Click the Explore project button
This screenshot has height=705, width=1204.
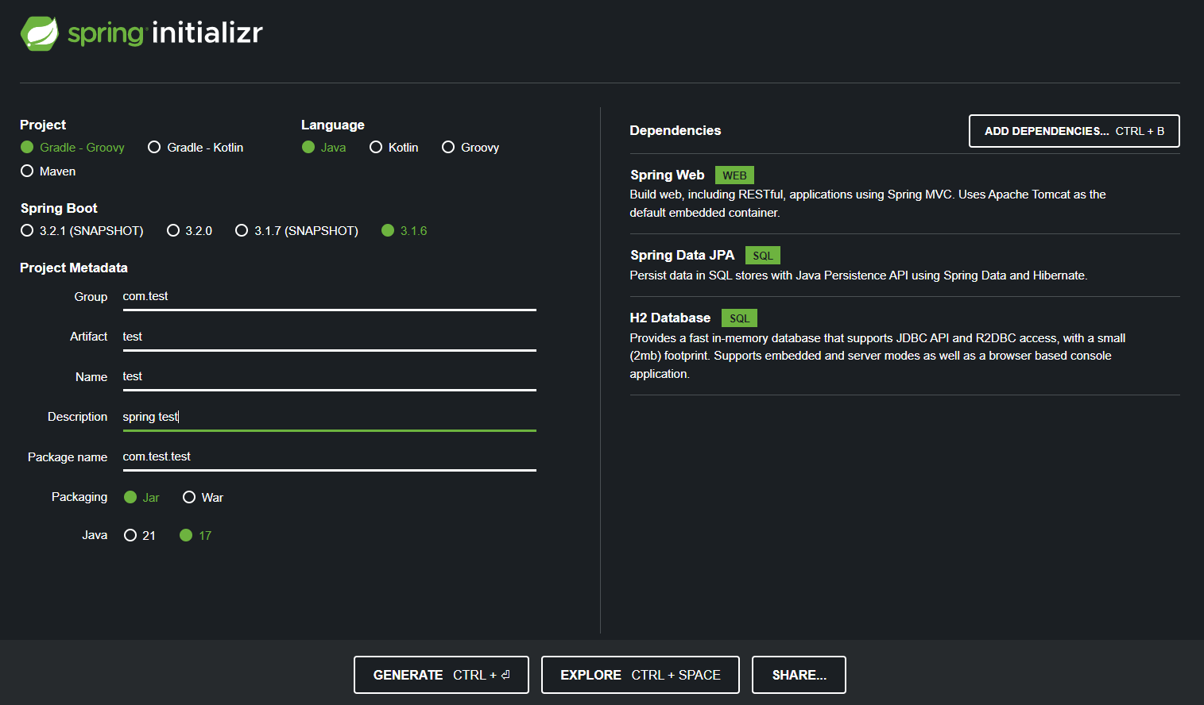[x=640, y=675]
